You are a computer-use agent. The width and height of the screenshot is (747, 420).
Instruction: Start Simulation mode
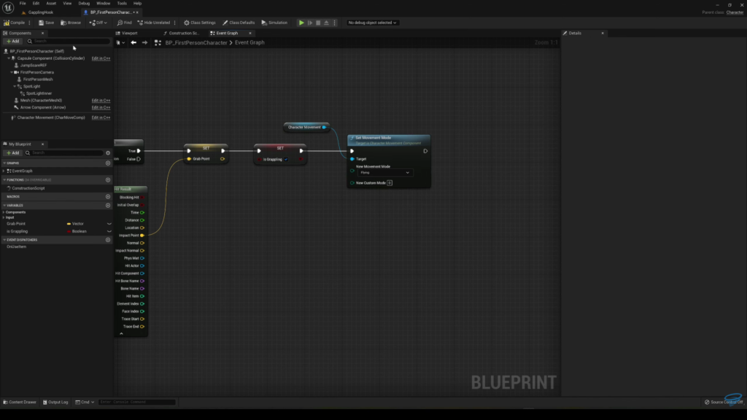(x=274, y=23)
